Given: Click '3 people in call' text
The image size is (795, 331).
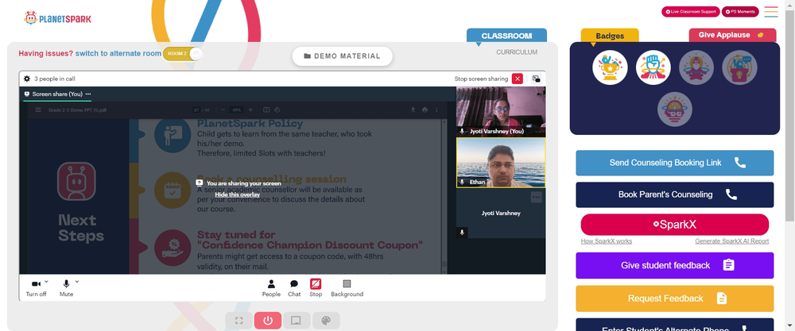Looking at the screenshot, I should 55,79.
